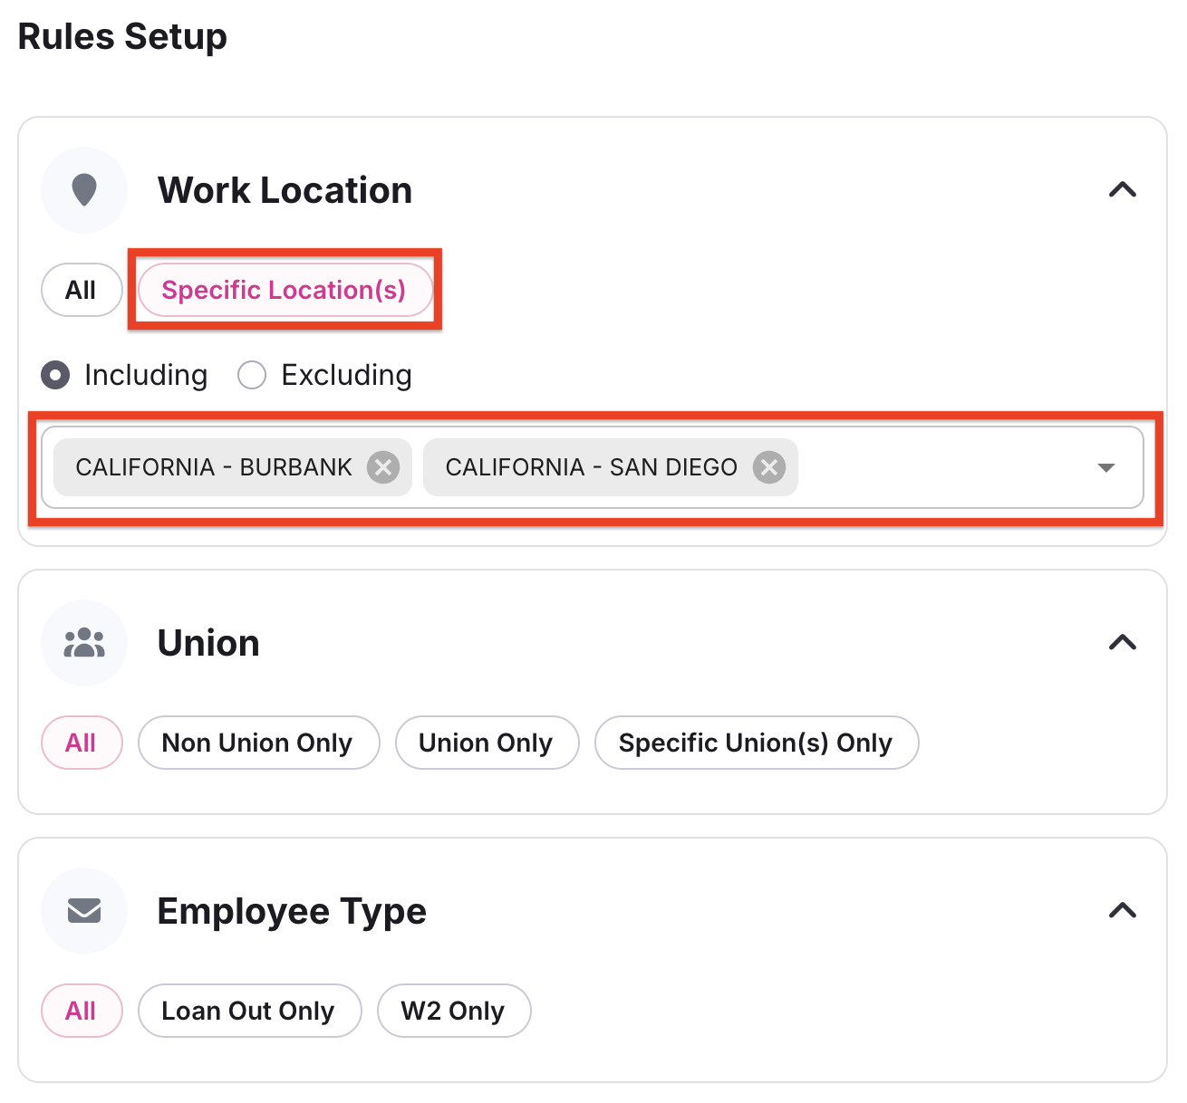1187x1103 pixels.
Task: Select Union Only option
Action: click(x=487, y=743)
